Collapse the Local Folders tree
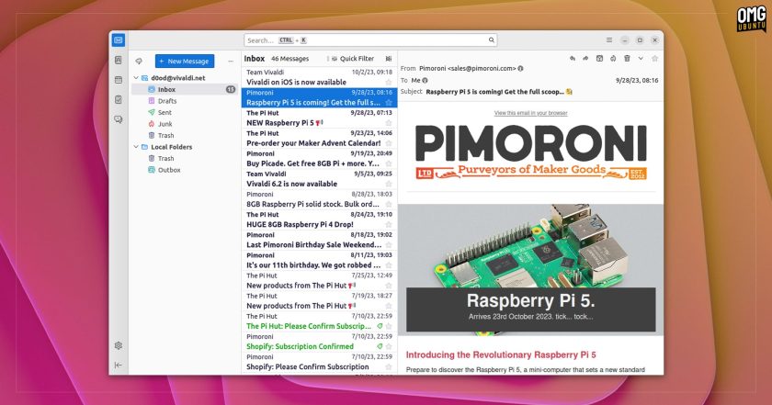The image size is (772, 405). pyautogui.click(x=136, y=147)
